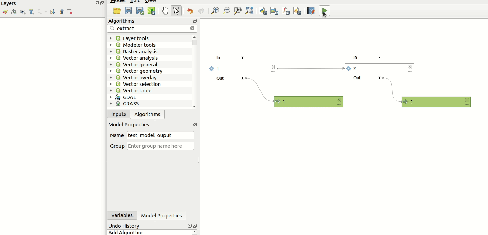Edit algorithm box 1 via its ellipsis
Image resolution: width=488 pixels, height=235 pixels.
coord(273,72)
